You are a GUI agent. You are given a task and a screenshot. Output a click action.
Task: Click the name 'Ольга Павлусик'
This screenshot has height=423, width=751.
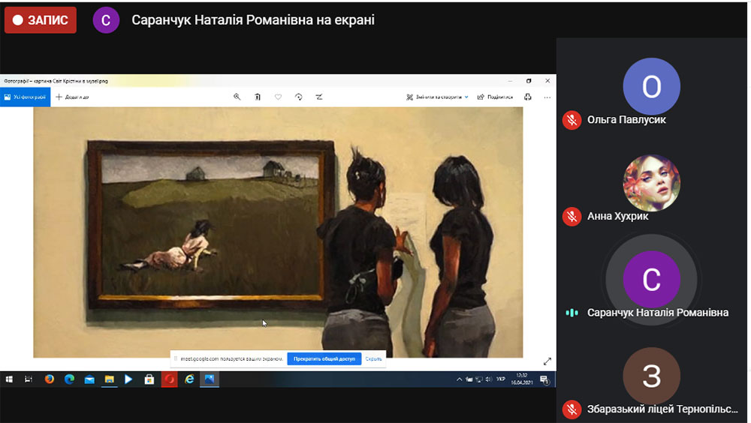pyautogui.click(x=626, y=120)
